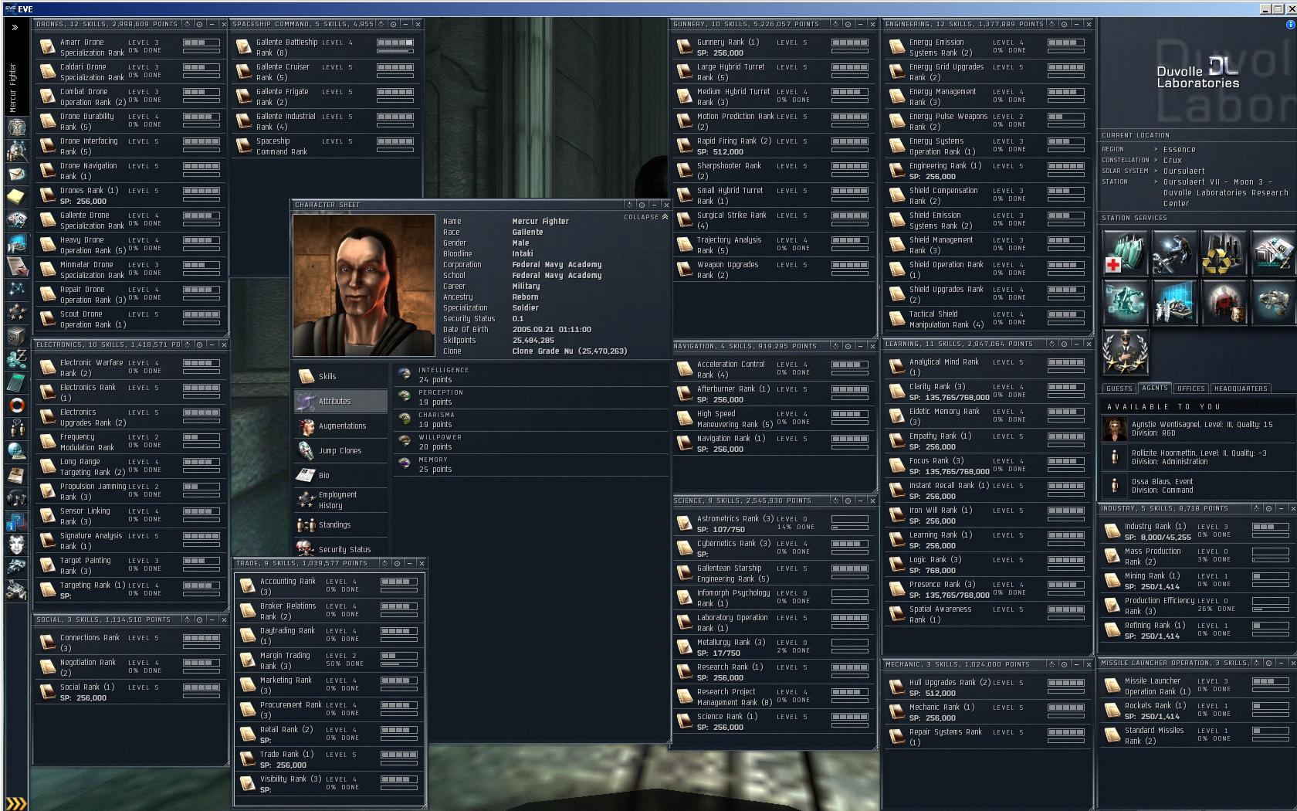Open the headphones jukebox sidebar icon
Viewport: 1297px width, 811px height.
tap(17, 498)
